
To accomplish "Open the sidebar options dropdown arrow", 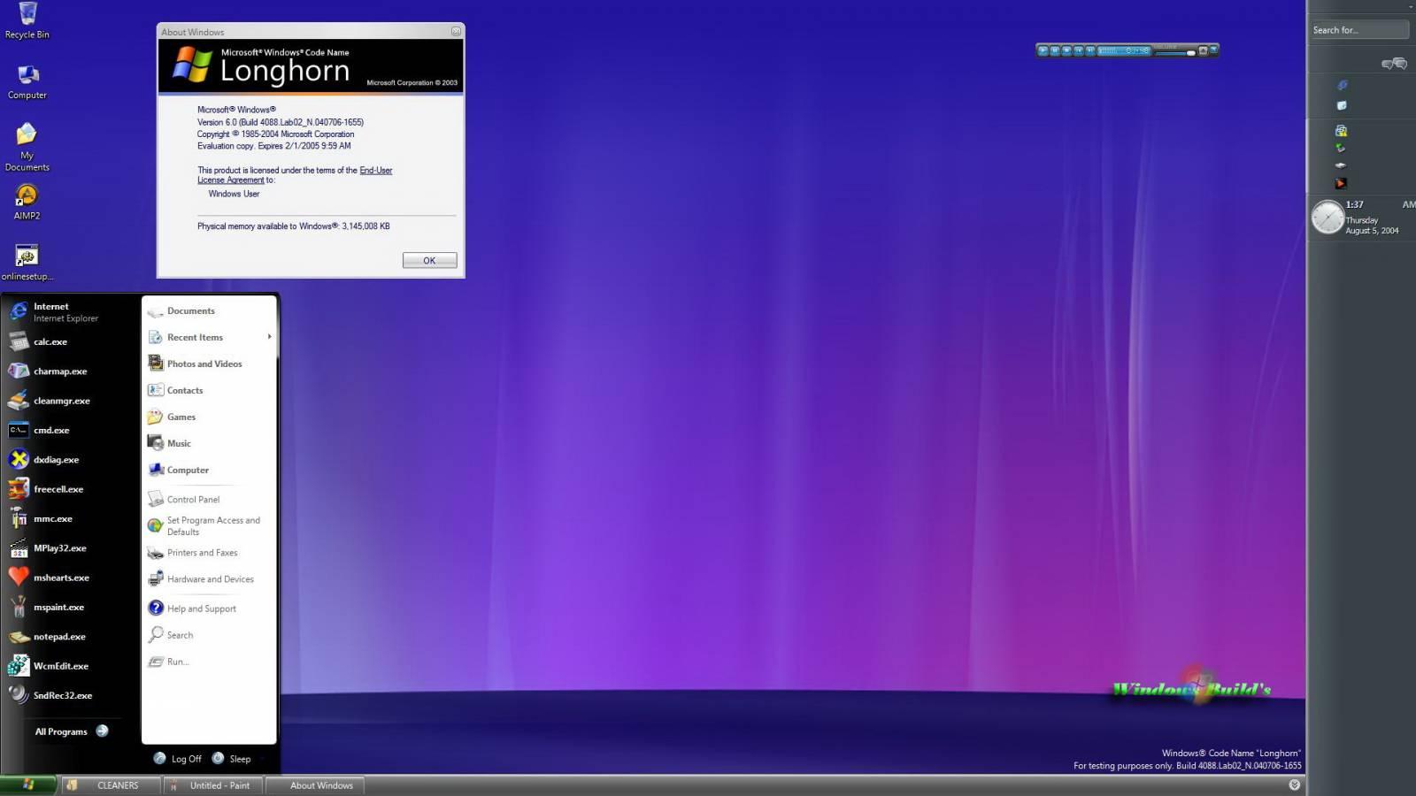I will tap(1411, 6).
